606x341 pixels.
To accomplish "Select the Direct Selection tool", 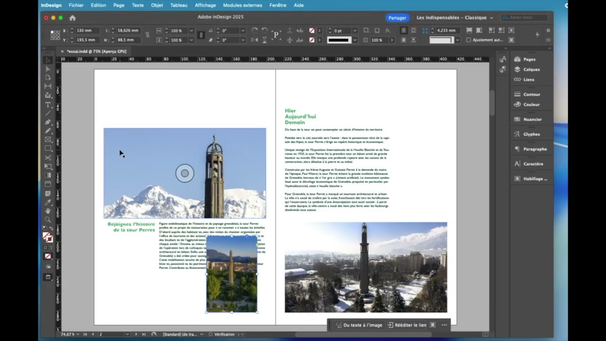I will point(48,69).
